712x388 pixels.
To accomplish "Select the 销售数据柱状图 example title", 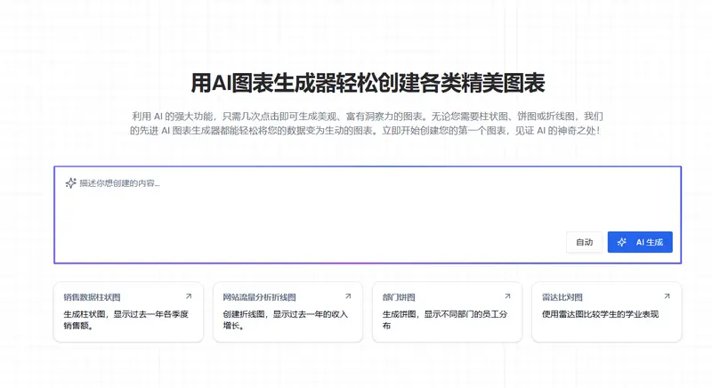I will click(x=92, y=297).
